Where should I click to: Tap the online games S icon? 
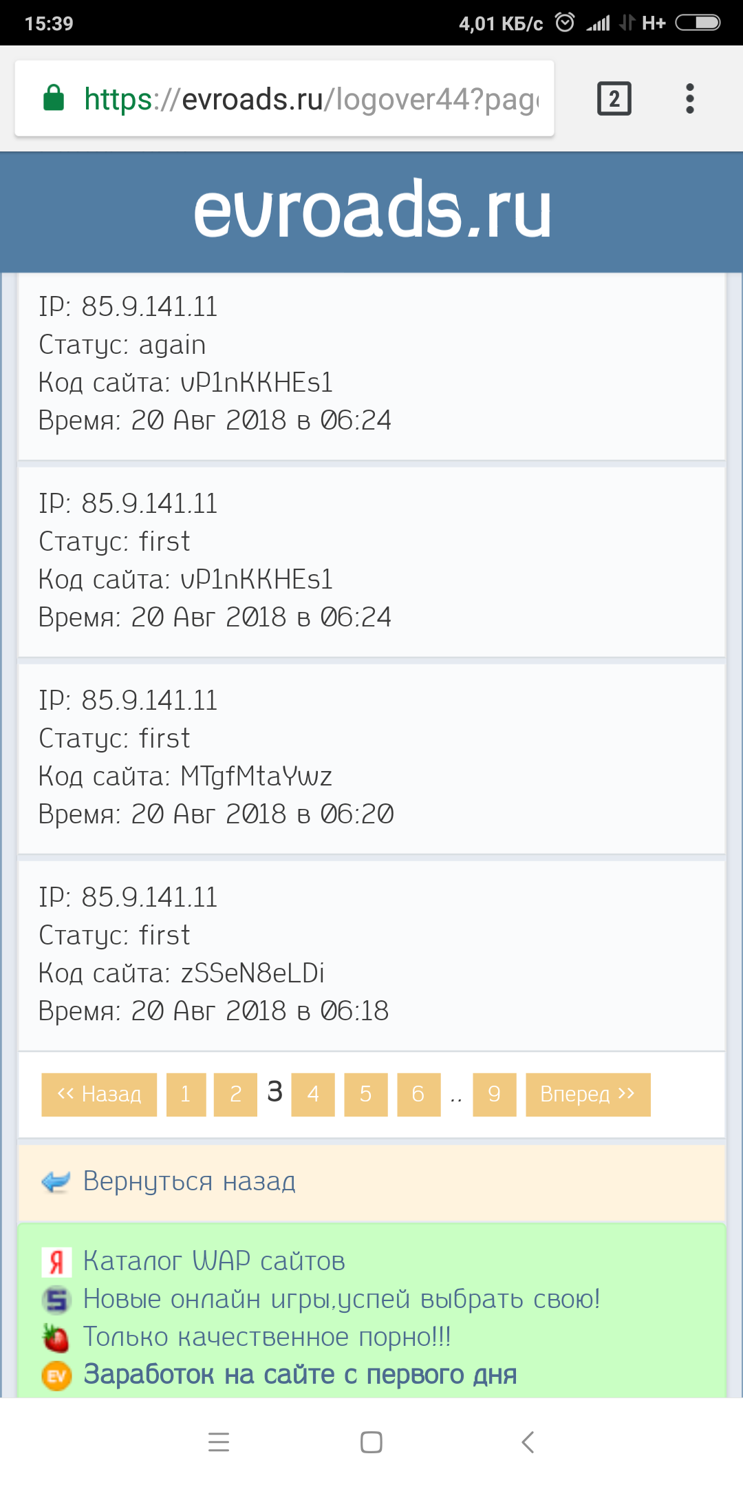coord(56,1300)
